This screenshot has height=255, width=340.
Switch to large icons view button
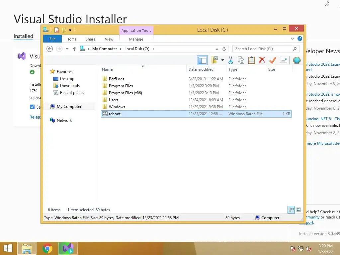pos(298,210)
